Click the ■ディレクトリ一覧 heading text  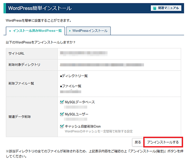click(x=74, y=76)
